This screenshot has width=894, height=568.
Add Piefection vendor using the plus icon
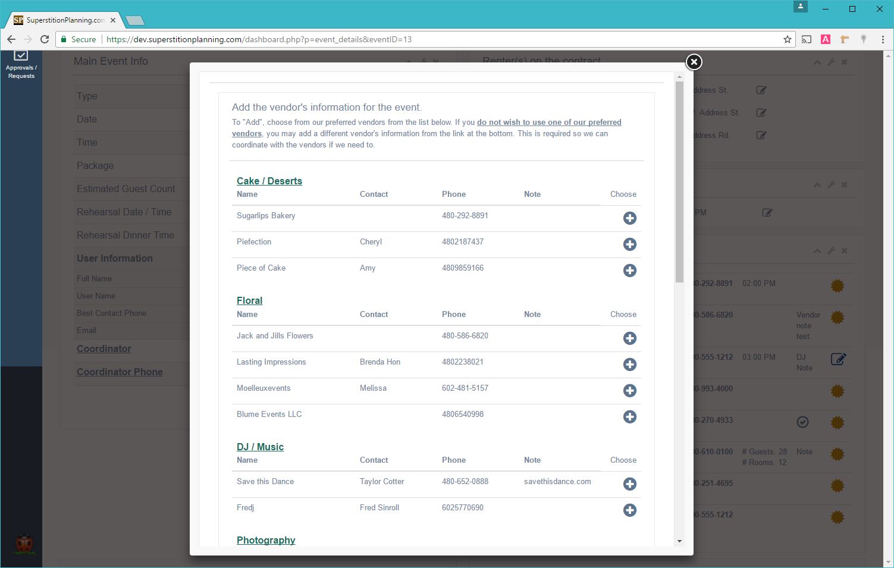629,244
